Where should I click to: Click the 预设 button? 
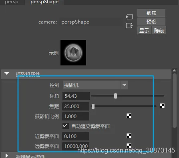[151, 22]
